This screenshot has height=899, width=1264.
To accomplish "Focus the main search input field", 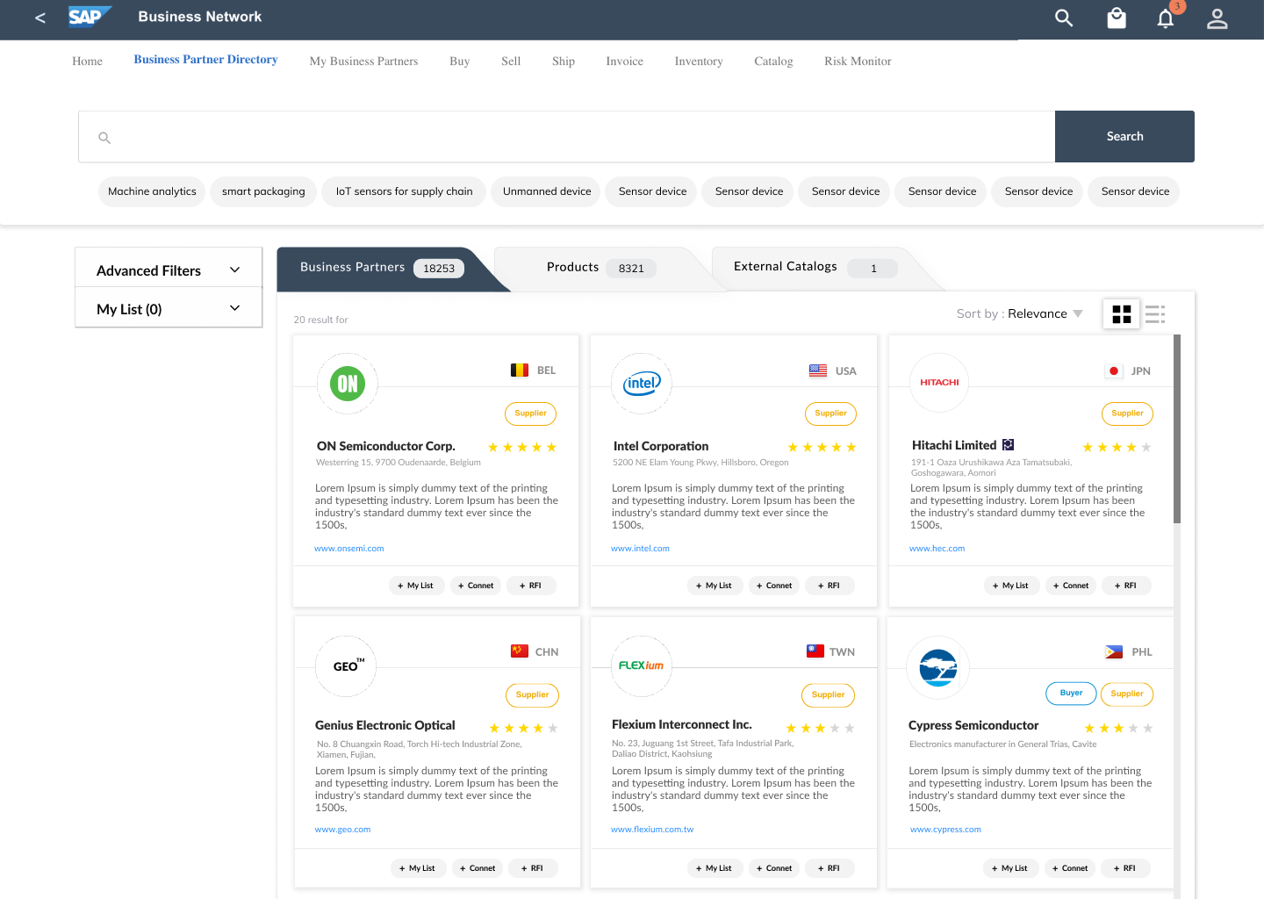I will tap(566, 136).
